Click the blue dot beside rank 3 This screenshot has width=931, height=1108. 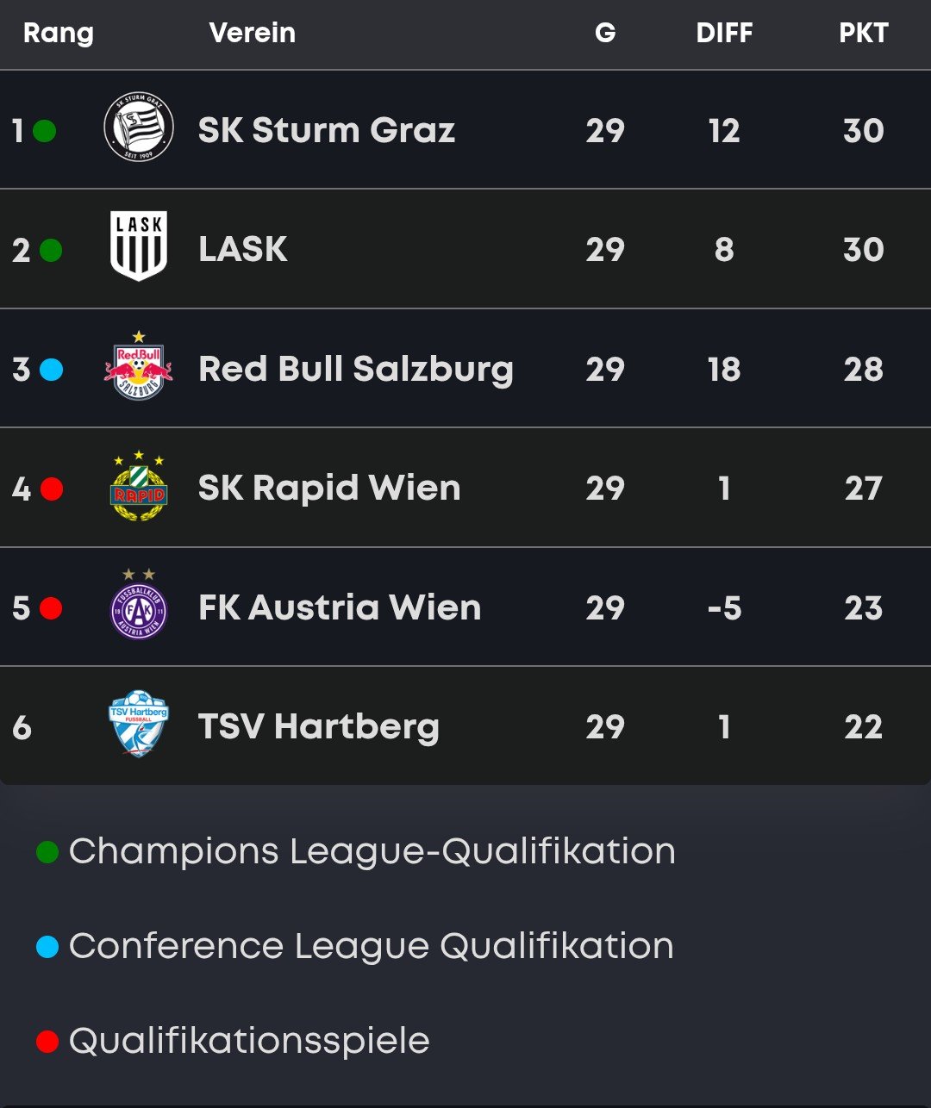point(51,370)
